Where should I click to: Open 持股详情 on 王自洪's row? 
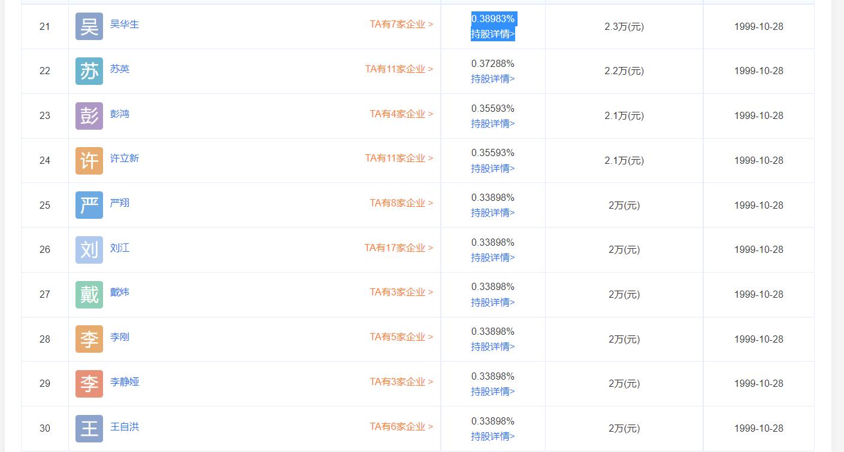493,436
